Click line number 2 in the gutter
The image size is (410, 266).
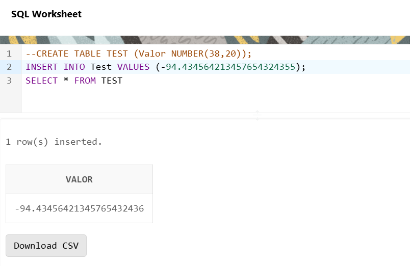(10, 67)
